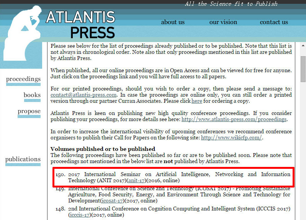Viewport: 306px width, 220px height.
Task: Open the atlantis-press.com/proceedings link
Action: pos(234,119)
